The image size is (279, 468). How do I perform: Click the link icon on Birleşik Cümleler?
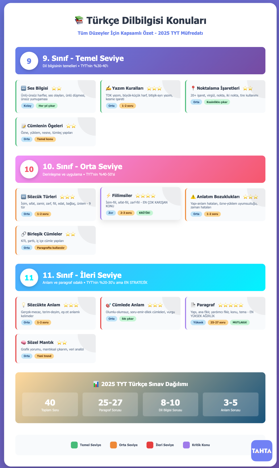(24, 234)
